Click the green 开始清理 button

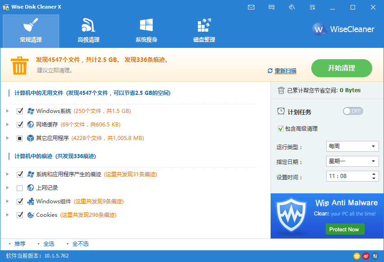[x=342, y=68]
